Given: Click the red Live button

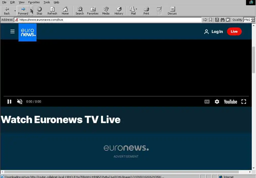Looking at the screenshot, I should [234, 31].
